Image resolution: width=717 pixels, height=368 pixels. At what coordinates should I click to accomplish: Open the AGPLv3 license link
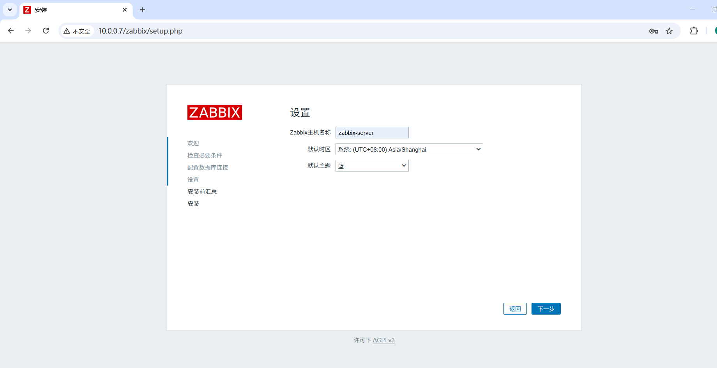coord(383,340)
